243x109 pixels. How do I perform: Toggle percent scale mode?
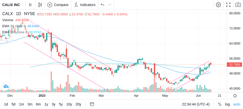[220, 104]
